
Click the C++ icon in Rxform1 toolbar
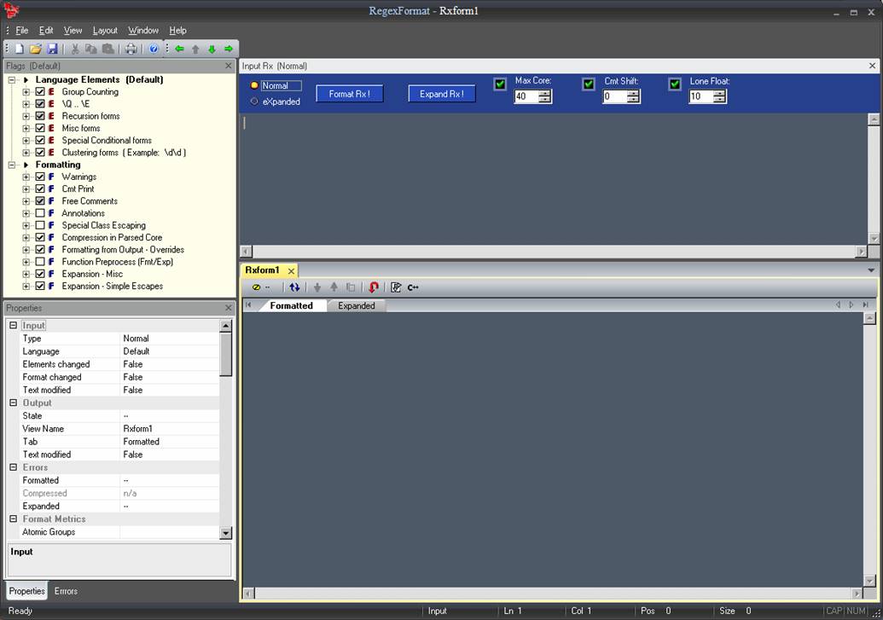(413, 287)
